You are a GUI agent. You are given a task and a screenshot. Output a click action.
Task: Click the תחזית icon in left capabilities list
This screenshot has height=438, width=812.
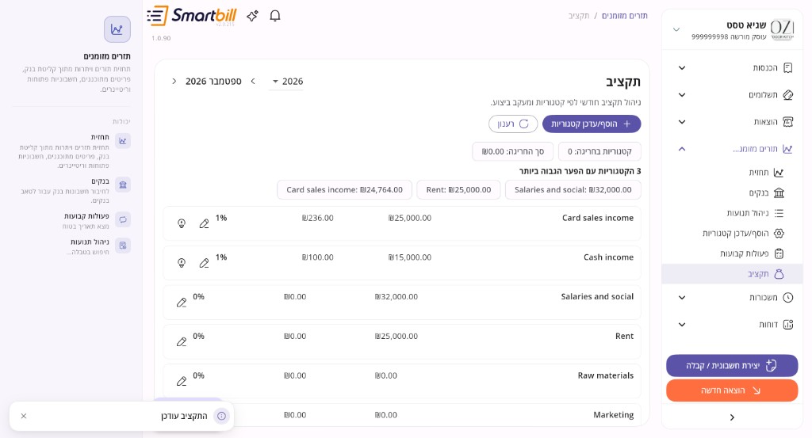click(x=123, y=141)
